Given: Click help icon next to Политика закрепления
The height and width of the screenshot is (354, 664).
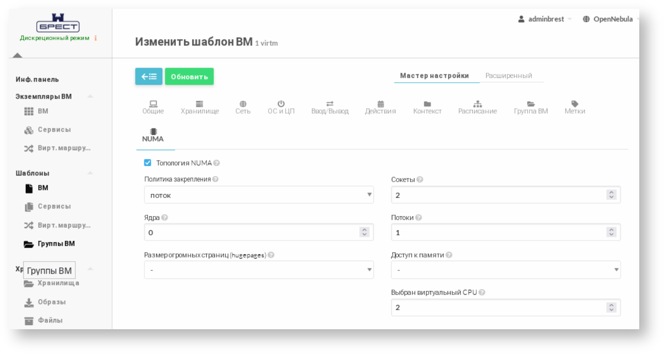Looking at the screenshot, I should pyautogui.click(x=215, y=179).
